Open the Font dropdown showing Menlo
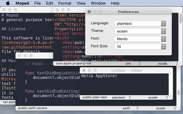 [x=140, y=39]
